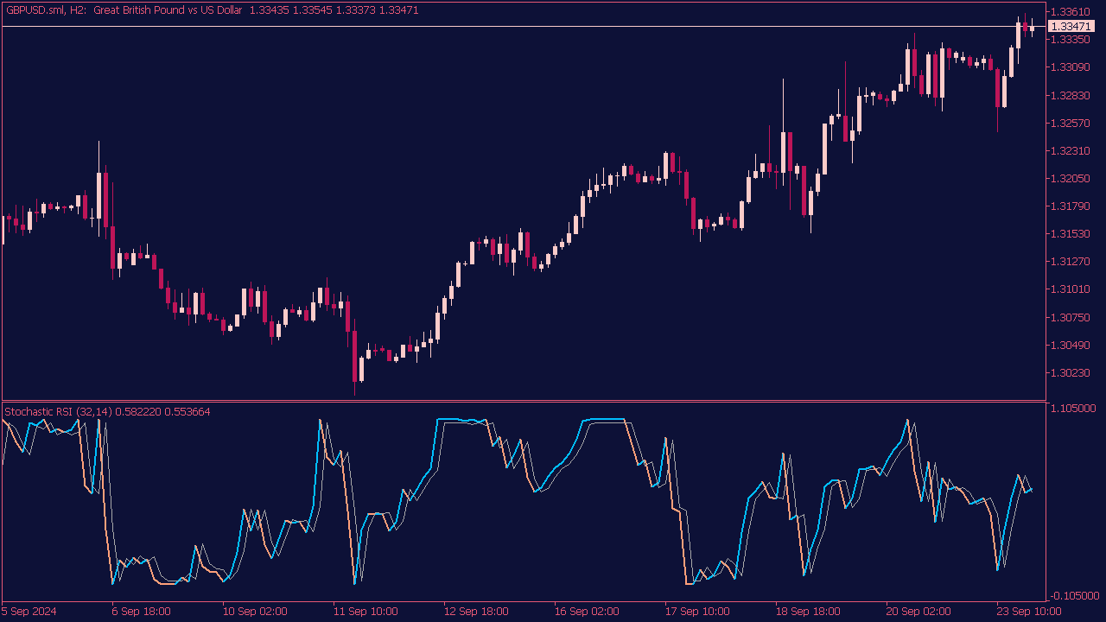This screenshot has height=622, width=1106.
Task: Click the 20 Sep 02:00 time label
Action: (918, 611)
